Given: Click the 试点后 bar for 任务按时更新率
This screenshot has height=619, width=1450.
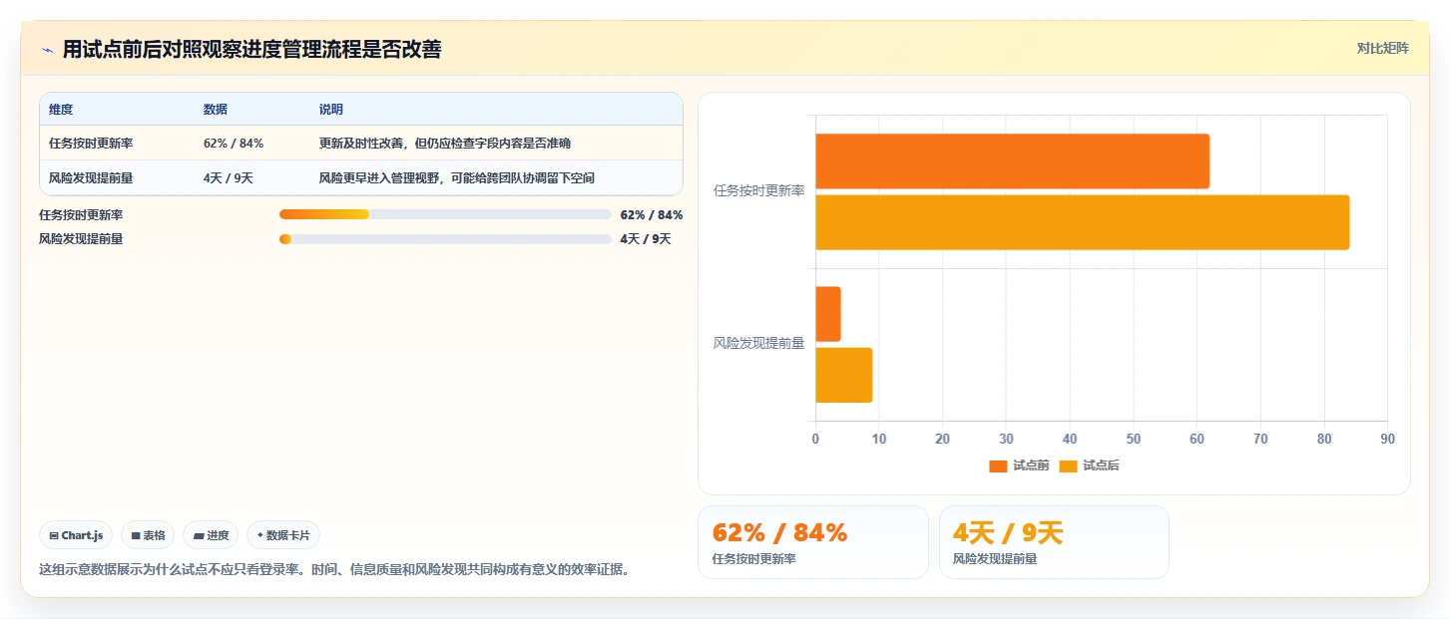Looking at the screenshot, I should click(1082, 222).
